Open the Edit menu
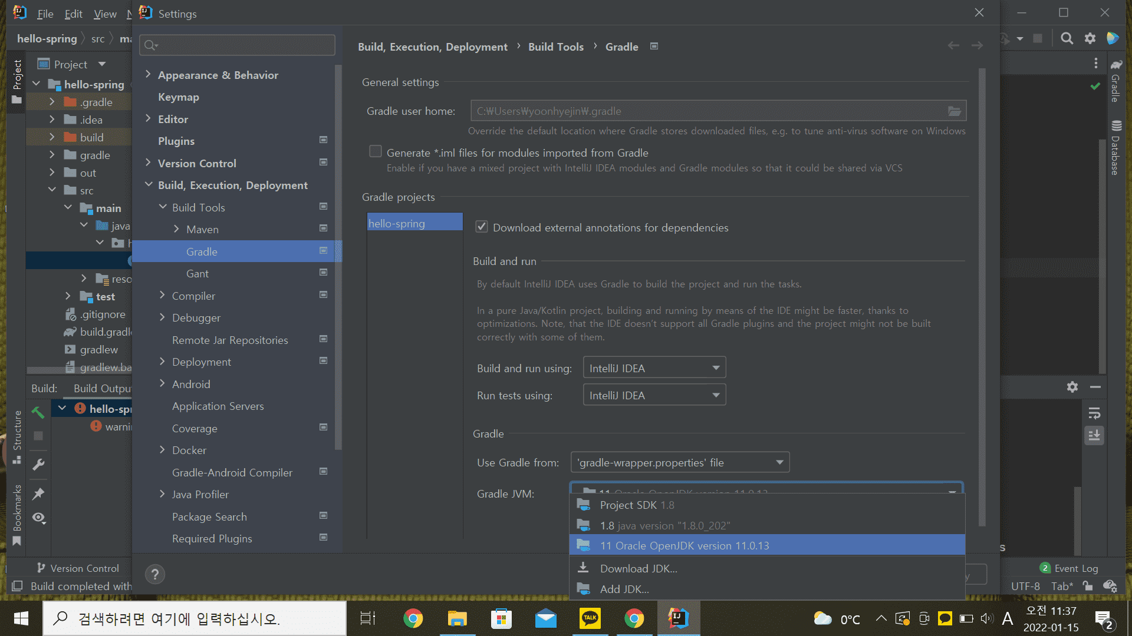The height and width of the screenshot is (636, 1132). point(73,14)
